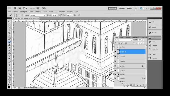Enable airbrush mode in the options bar
Screen dimensions: 170x96
[75, 15]
